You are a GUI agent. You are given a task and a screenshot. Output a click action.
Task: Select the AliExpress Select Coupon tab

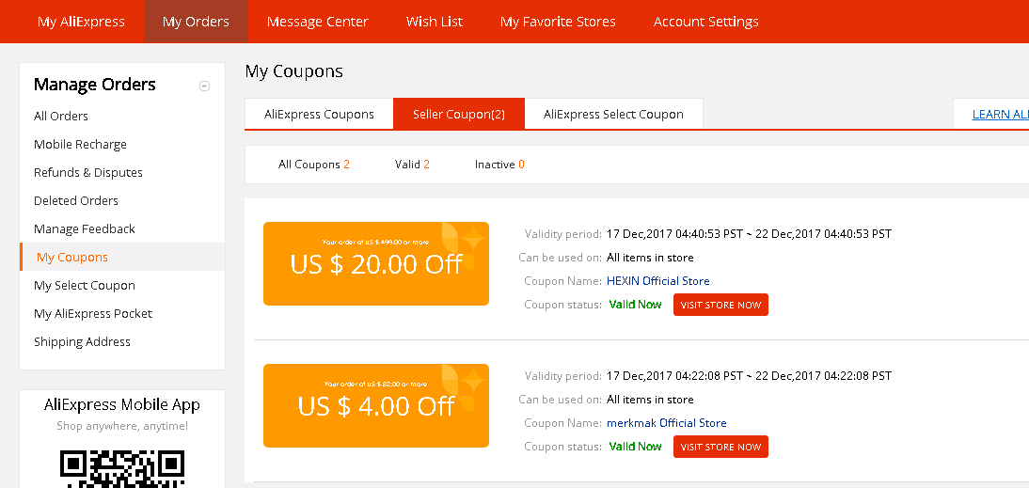[613, 115]
